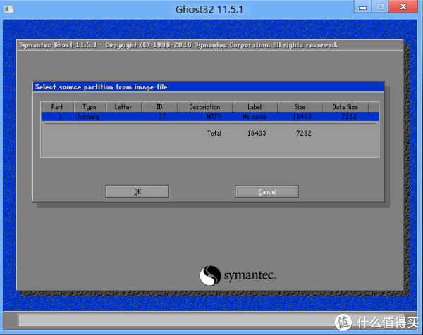This screenshot has height=335, width=423.
Task: Click the Label column header
Action: pos(255,107)
